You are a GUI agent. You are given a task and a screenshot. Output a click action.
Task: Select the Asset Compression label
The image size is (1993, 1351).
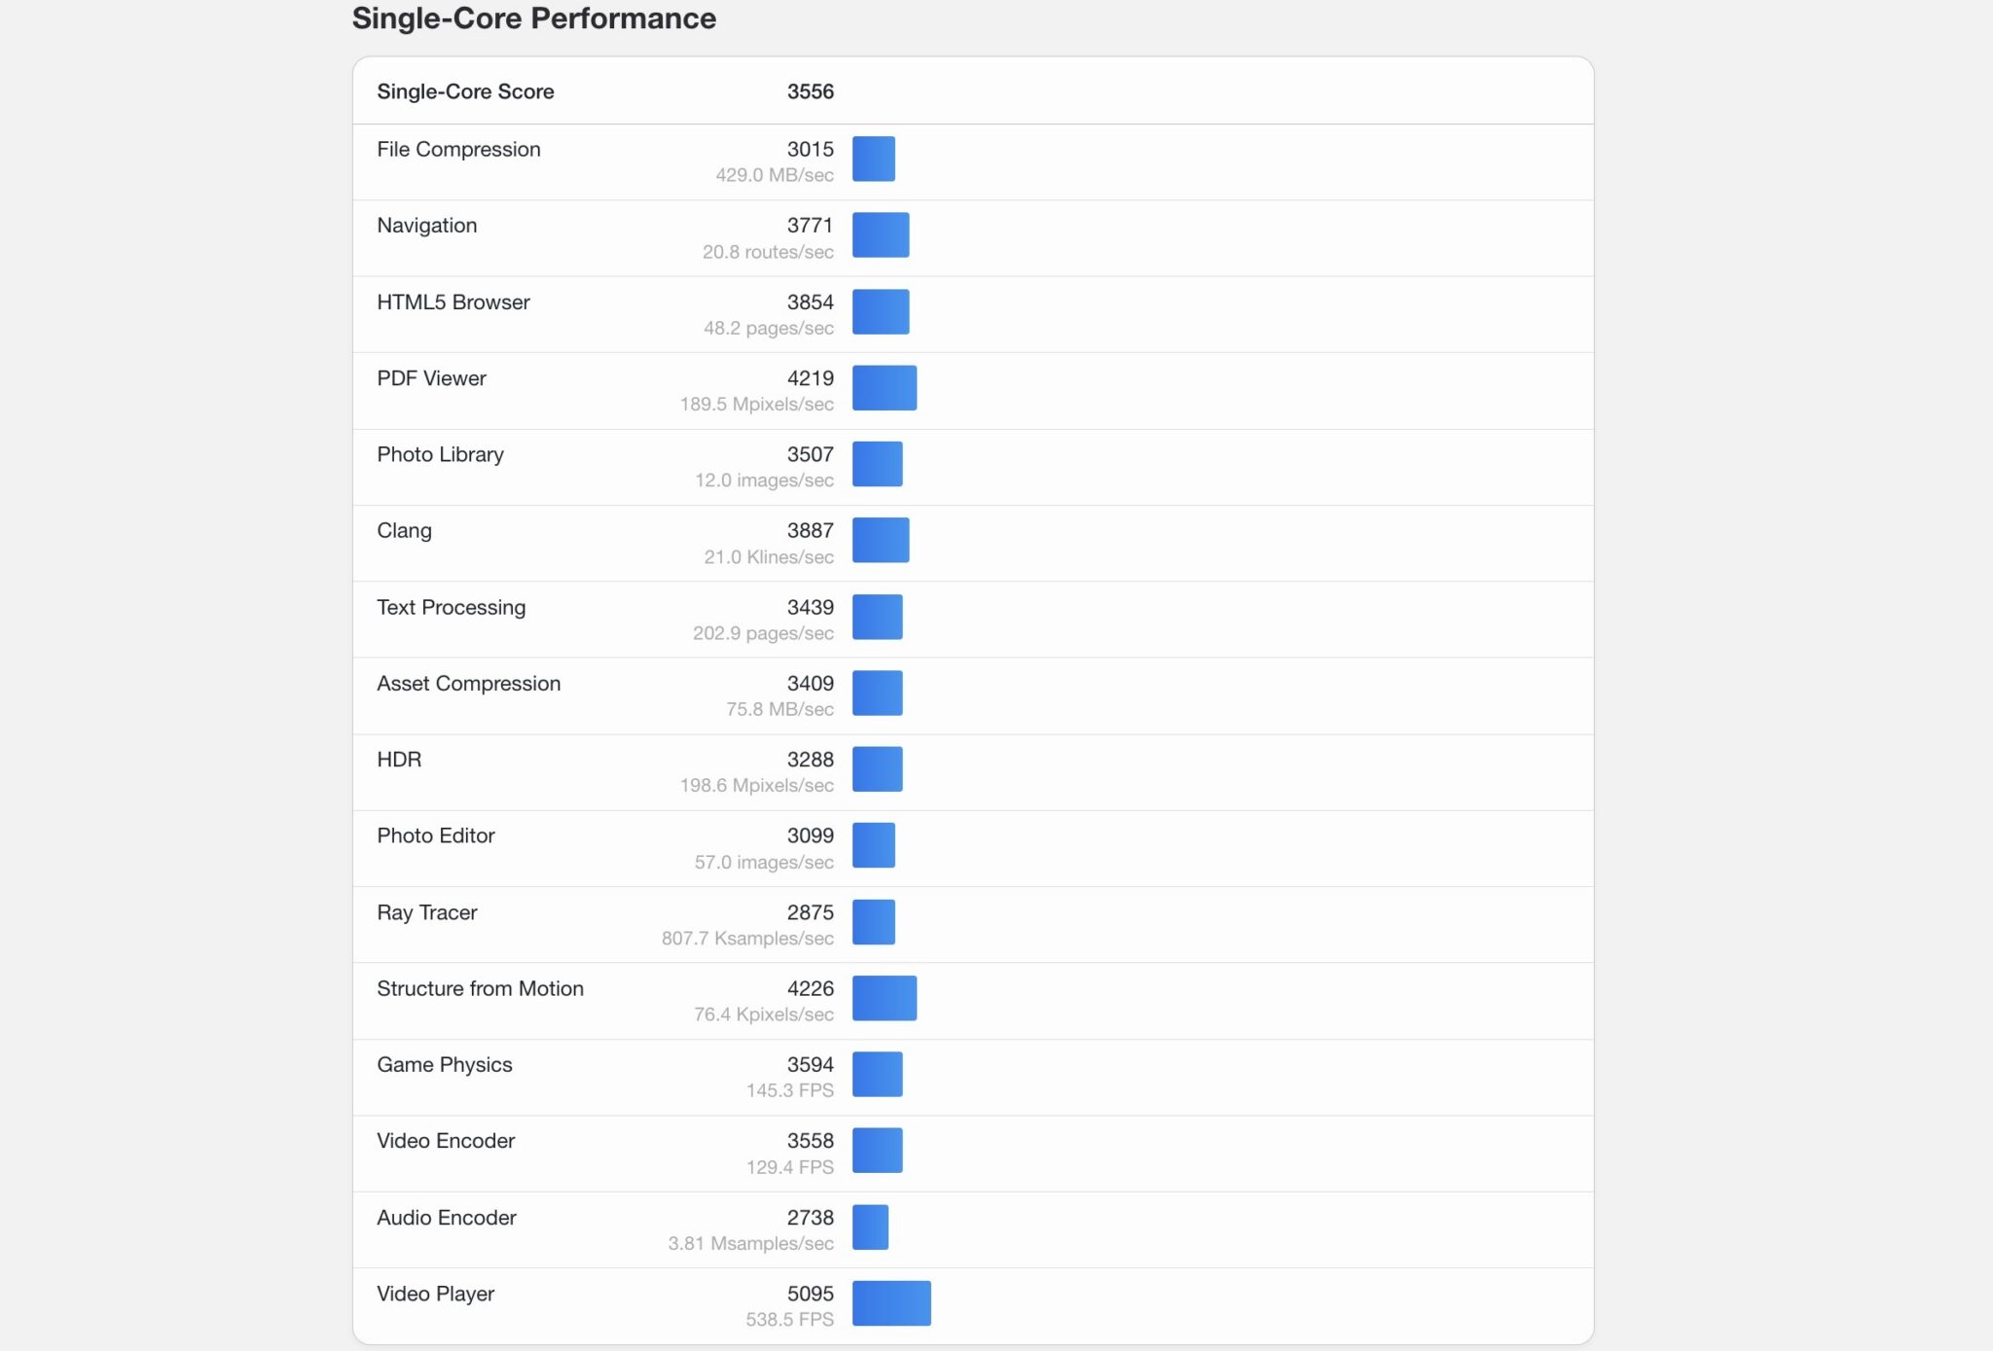point(468,684)
